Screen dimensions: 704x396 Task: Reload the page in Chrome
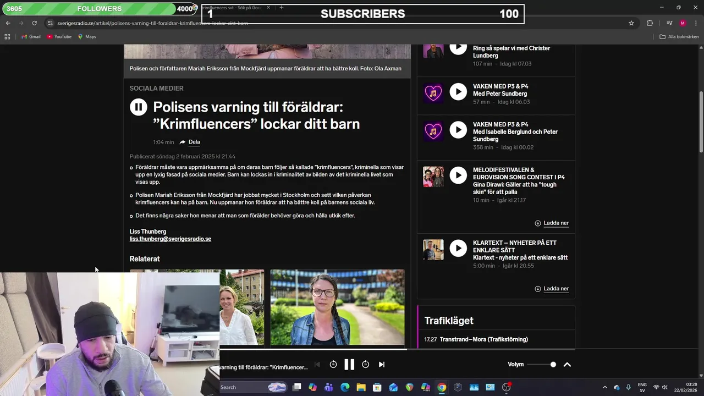point(34,23)
